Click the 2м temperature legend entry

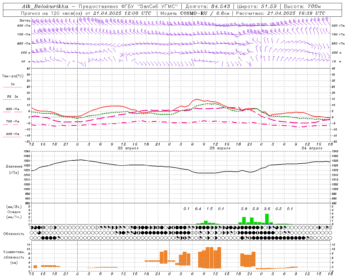[x=13, y=84]
